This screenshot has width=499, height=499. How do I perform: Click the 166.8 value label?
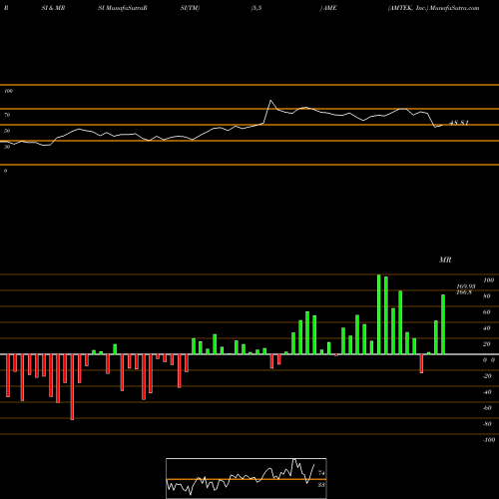point(464,292)
